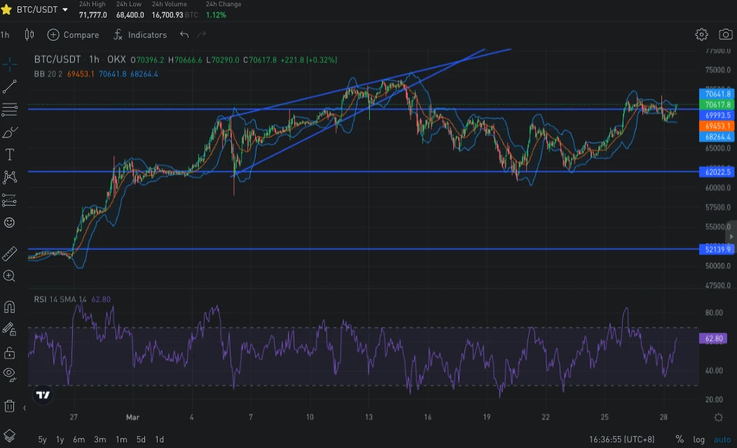The image size is (737, 448).
Task: Pick the trend line drawing tool
Action: pos(10,87)
